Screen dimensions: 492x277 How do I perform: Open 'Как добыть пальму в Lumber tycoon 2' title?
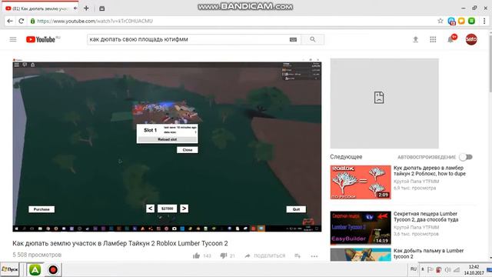click(428, 253)
